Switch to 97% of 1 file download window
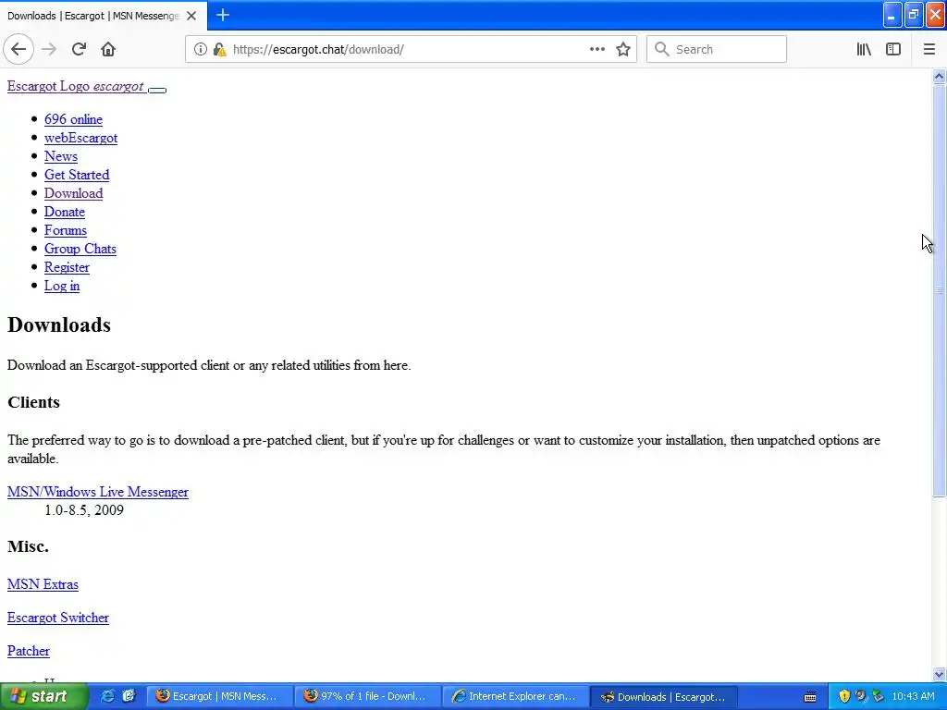The height and width of the screenshot is (710, 947). (x=368, y=696)
